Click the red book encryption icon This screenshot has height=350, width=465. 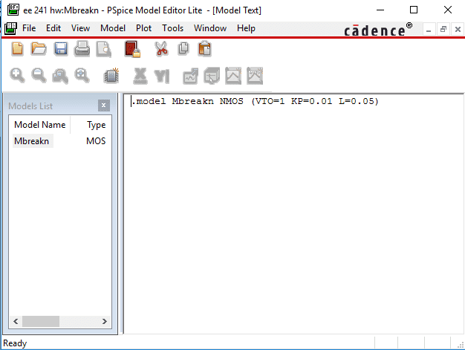132,49
